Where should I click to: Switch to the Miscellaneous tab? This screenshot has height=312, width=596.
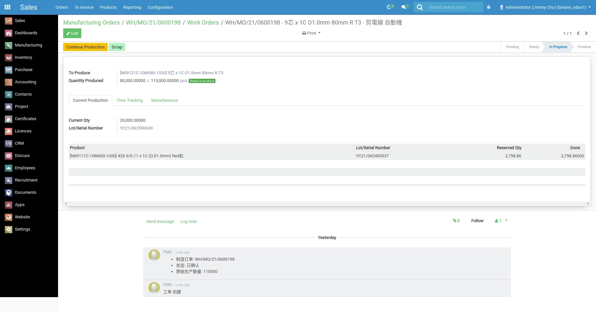[x=164, y=100]
